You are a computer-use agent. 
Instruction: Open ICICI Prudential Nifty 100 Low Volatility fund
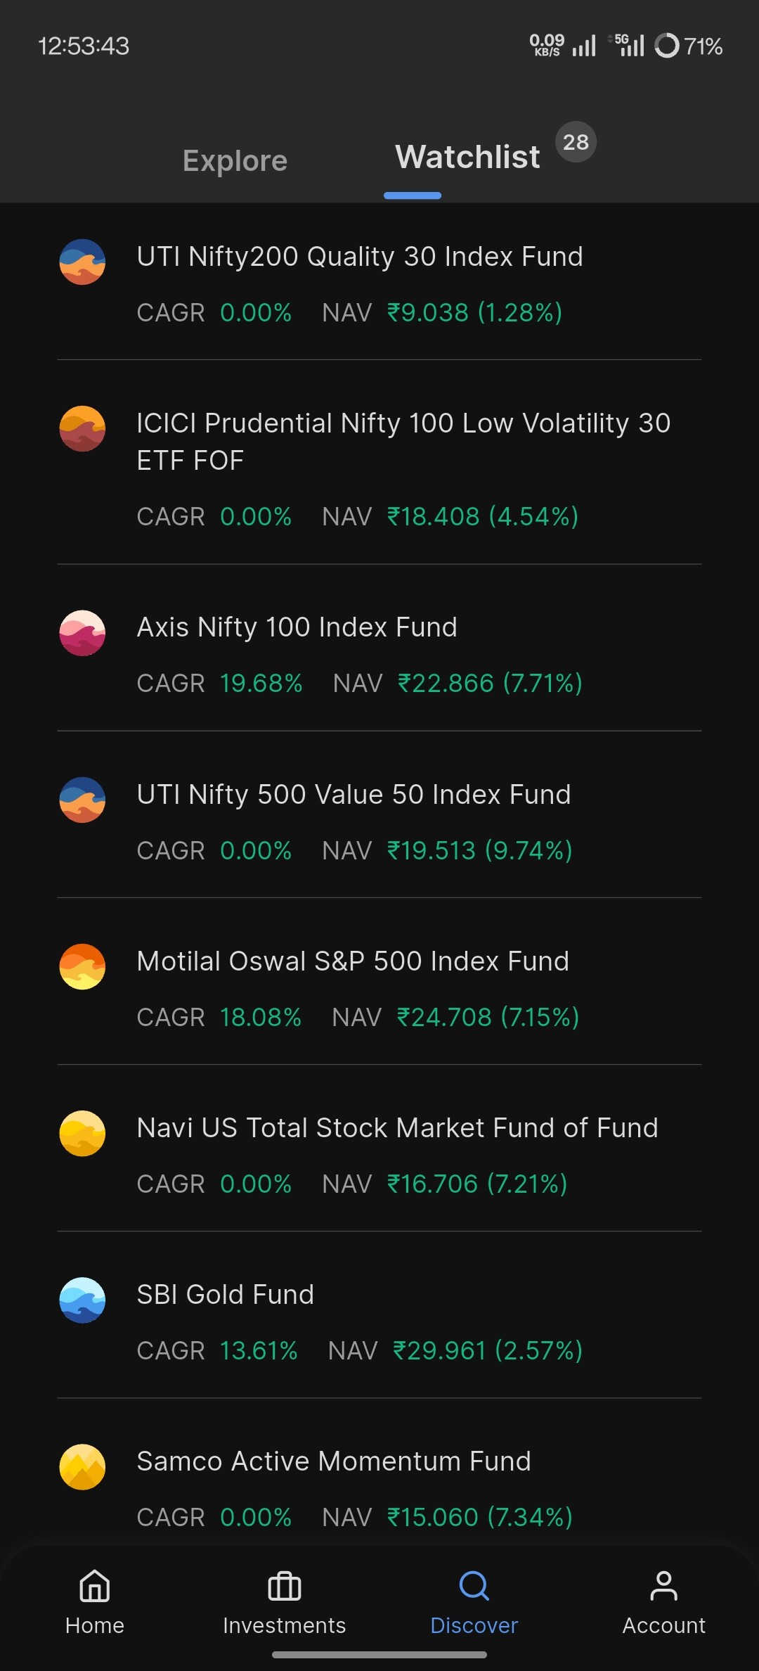pyautogui.click(x=403, y=442)
